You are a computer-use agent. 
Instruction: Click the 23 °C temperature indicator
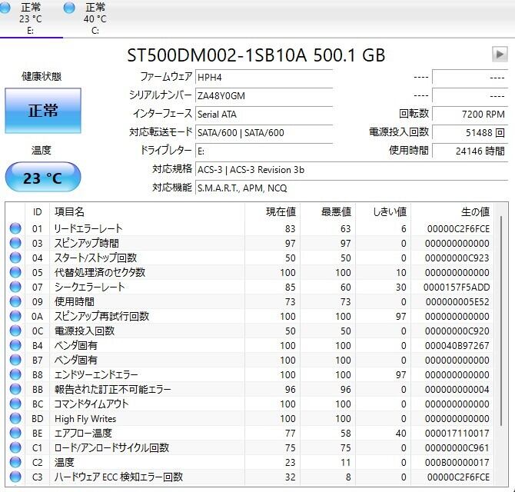pos(43,178)
